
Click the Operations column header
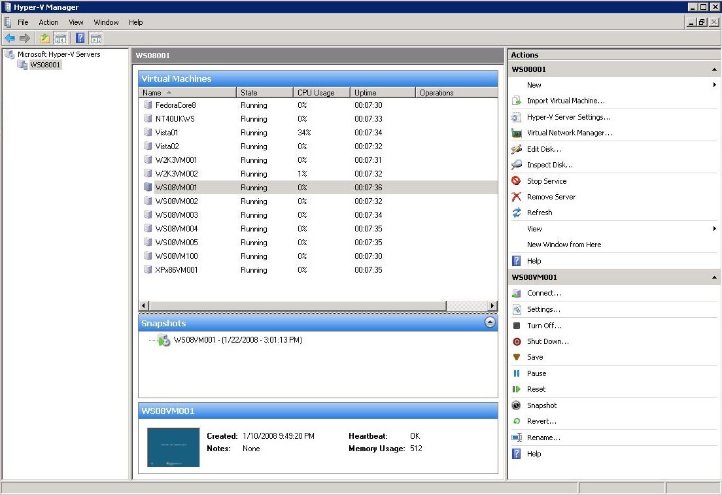coord(456,93)
